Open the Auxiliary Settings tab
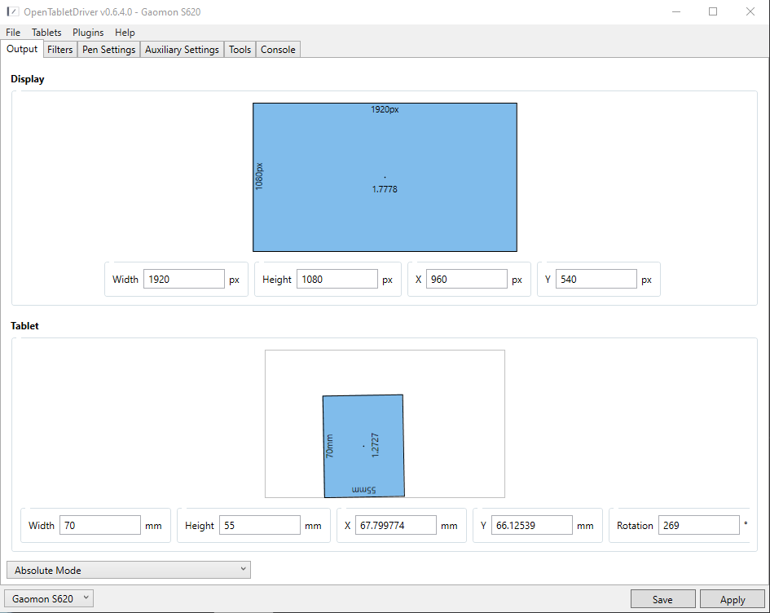 (182, 50)
